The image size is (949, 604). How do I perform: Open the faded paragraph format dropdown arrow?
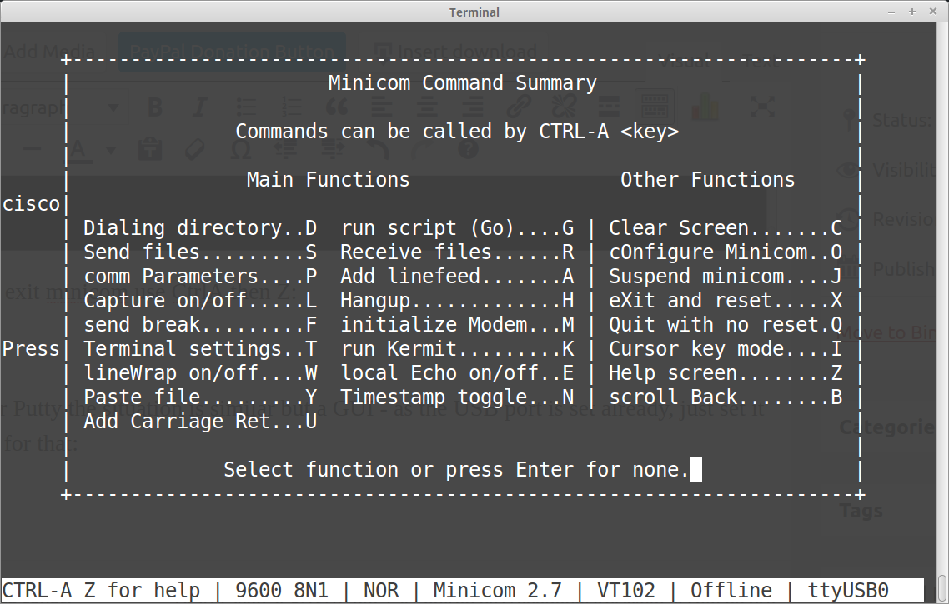pos(113,108)
